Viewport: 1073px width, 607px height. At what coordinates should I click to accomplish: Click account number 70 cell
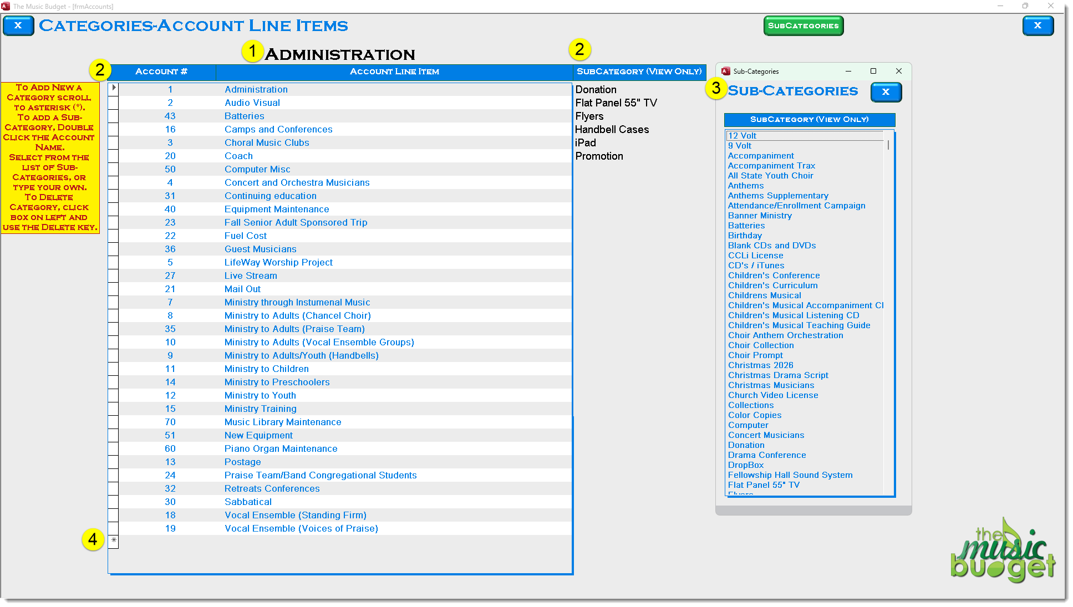(170, 422)
